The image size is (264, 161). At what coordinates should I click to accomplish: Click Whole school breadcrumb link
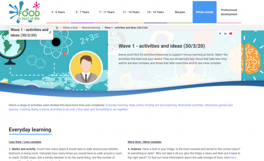70,28
